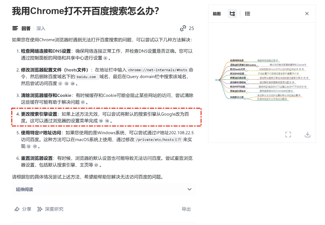Open citation 11 in 清除浏览器缓存 item

coord(83,102)
